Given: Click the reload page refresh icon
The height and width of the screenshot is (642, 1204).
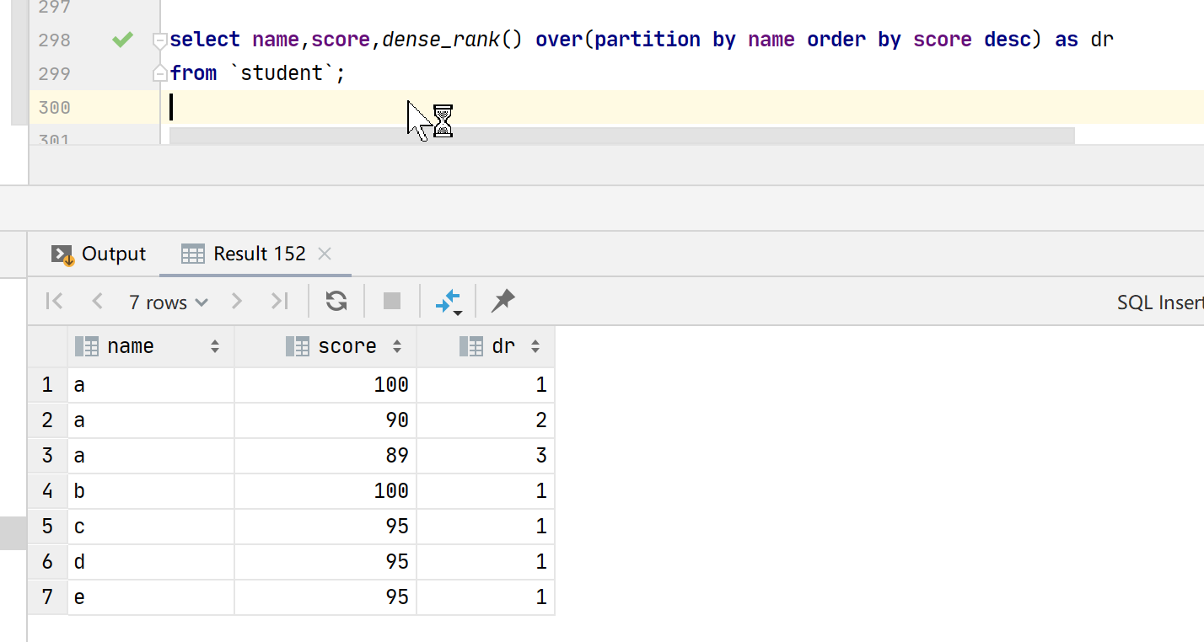Looking at the screenshot, I should point(336,302).
